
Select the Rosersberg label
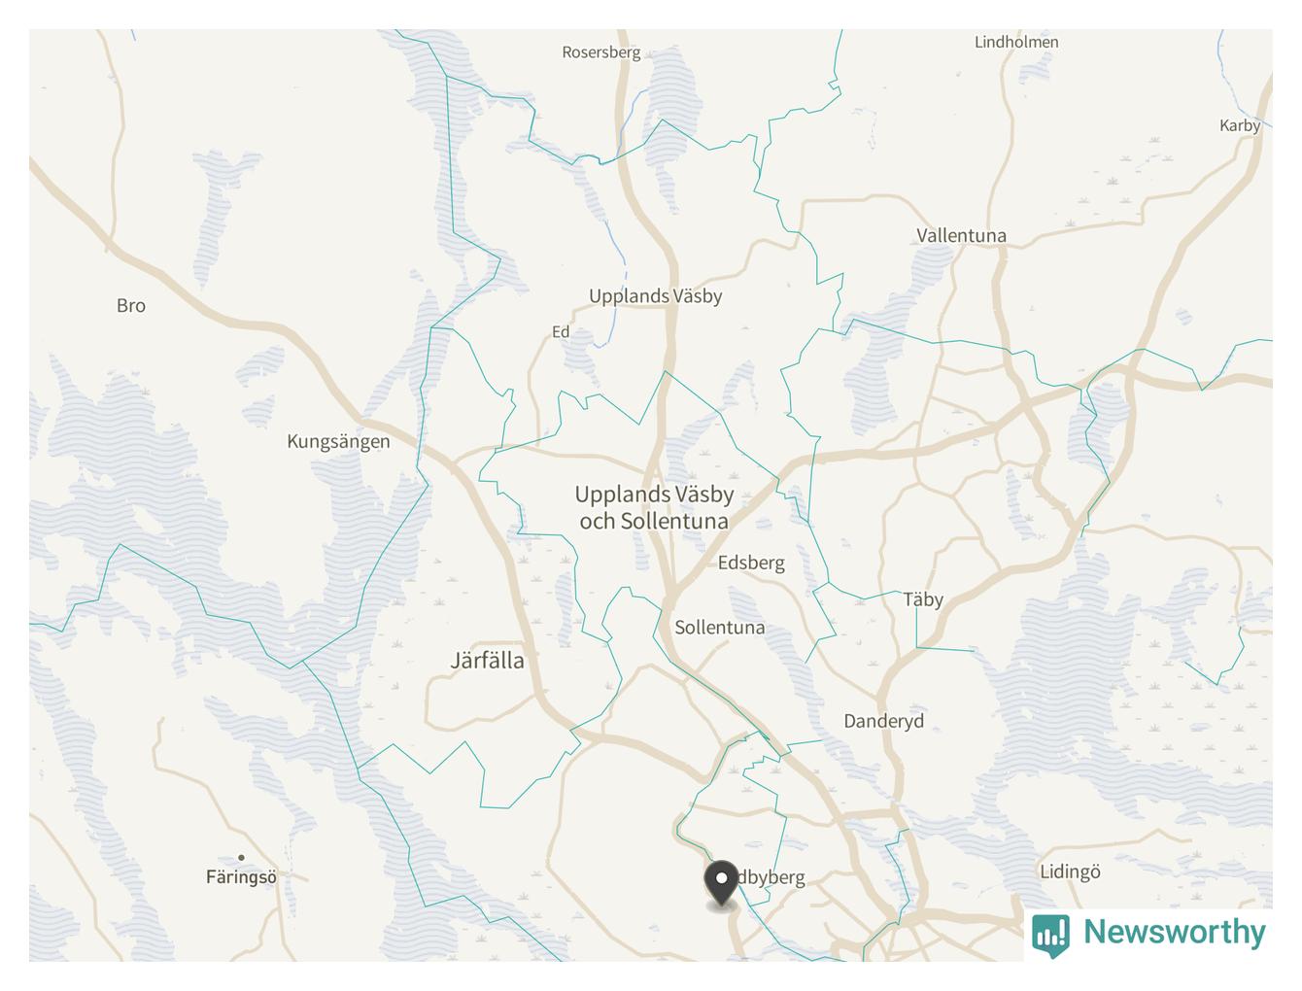pyautogui.click(x=601, y=52)
